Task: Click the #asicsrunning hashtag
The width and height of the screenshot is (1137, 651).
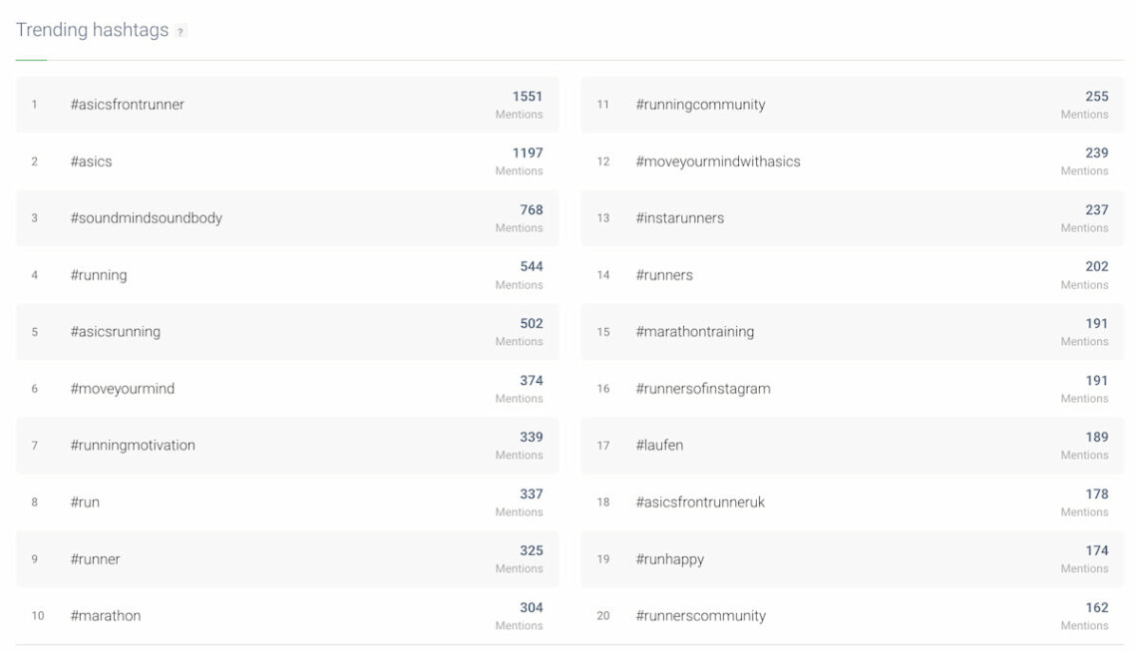Action: click(x=115, y=332)
